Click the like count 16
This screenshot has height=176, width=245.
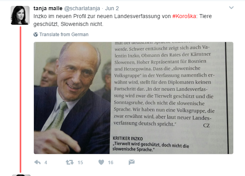coord(110,163)
